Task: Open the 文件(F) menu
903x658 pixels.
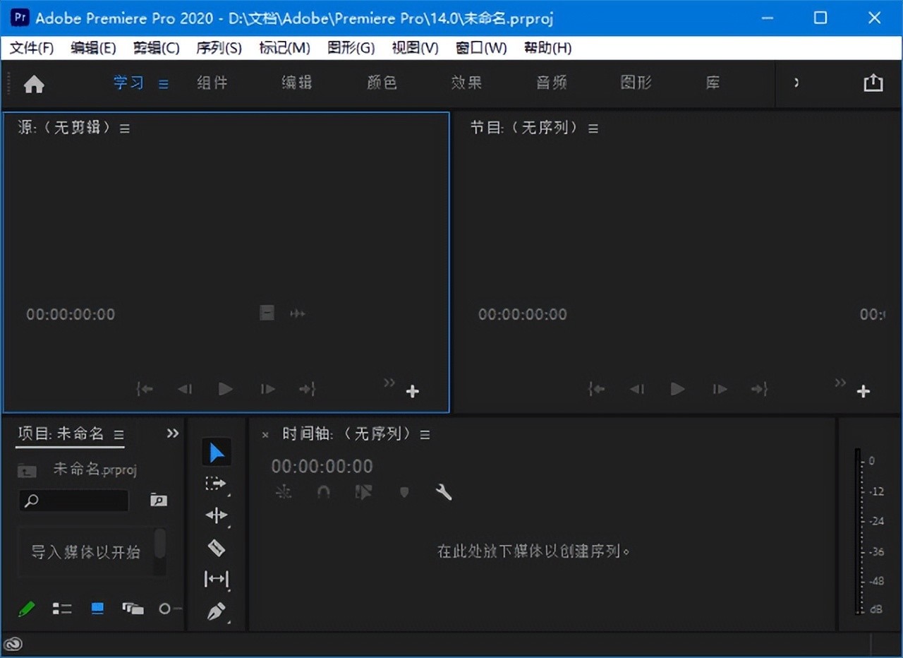Action: click(x=32, y=48)
